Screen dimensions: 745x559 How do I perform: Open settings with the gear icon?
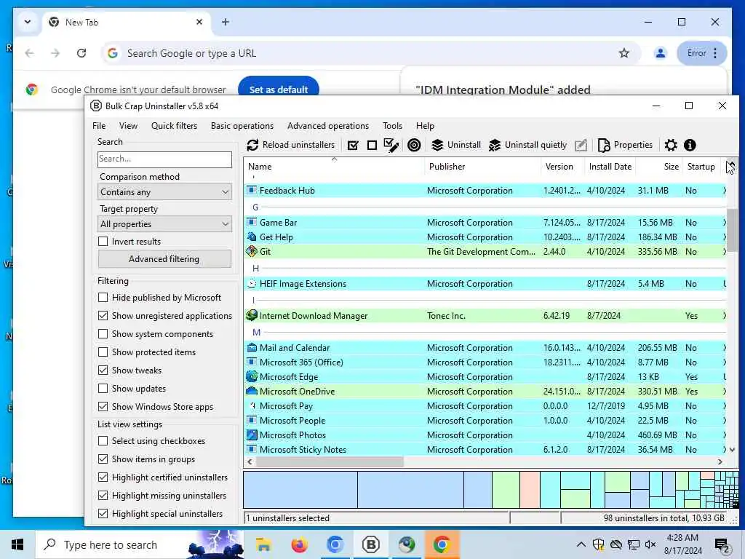[x=670, y=145]
